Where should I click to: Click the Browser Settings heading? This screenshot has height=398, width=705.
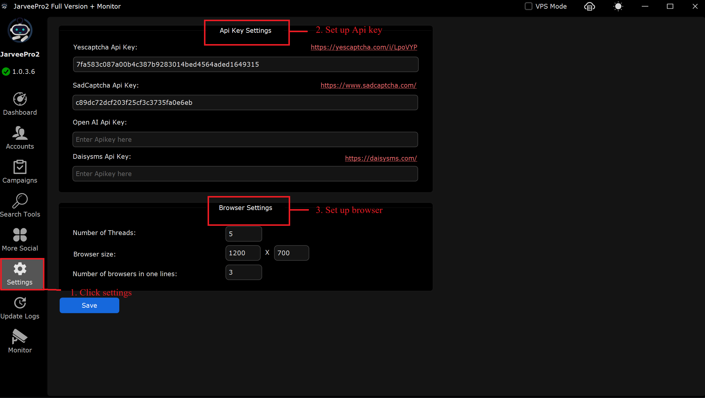tap(245, 208)
